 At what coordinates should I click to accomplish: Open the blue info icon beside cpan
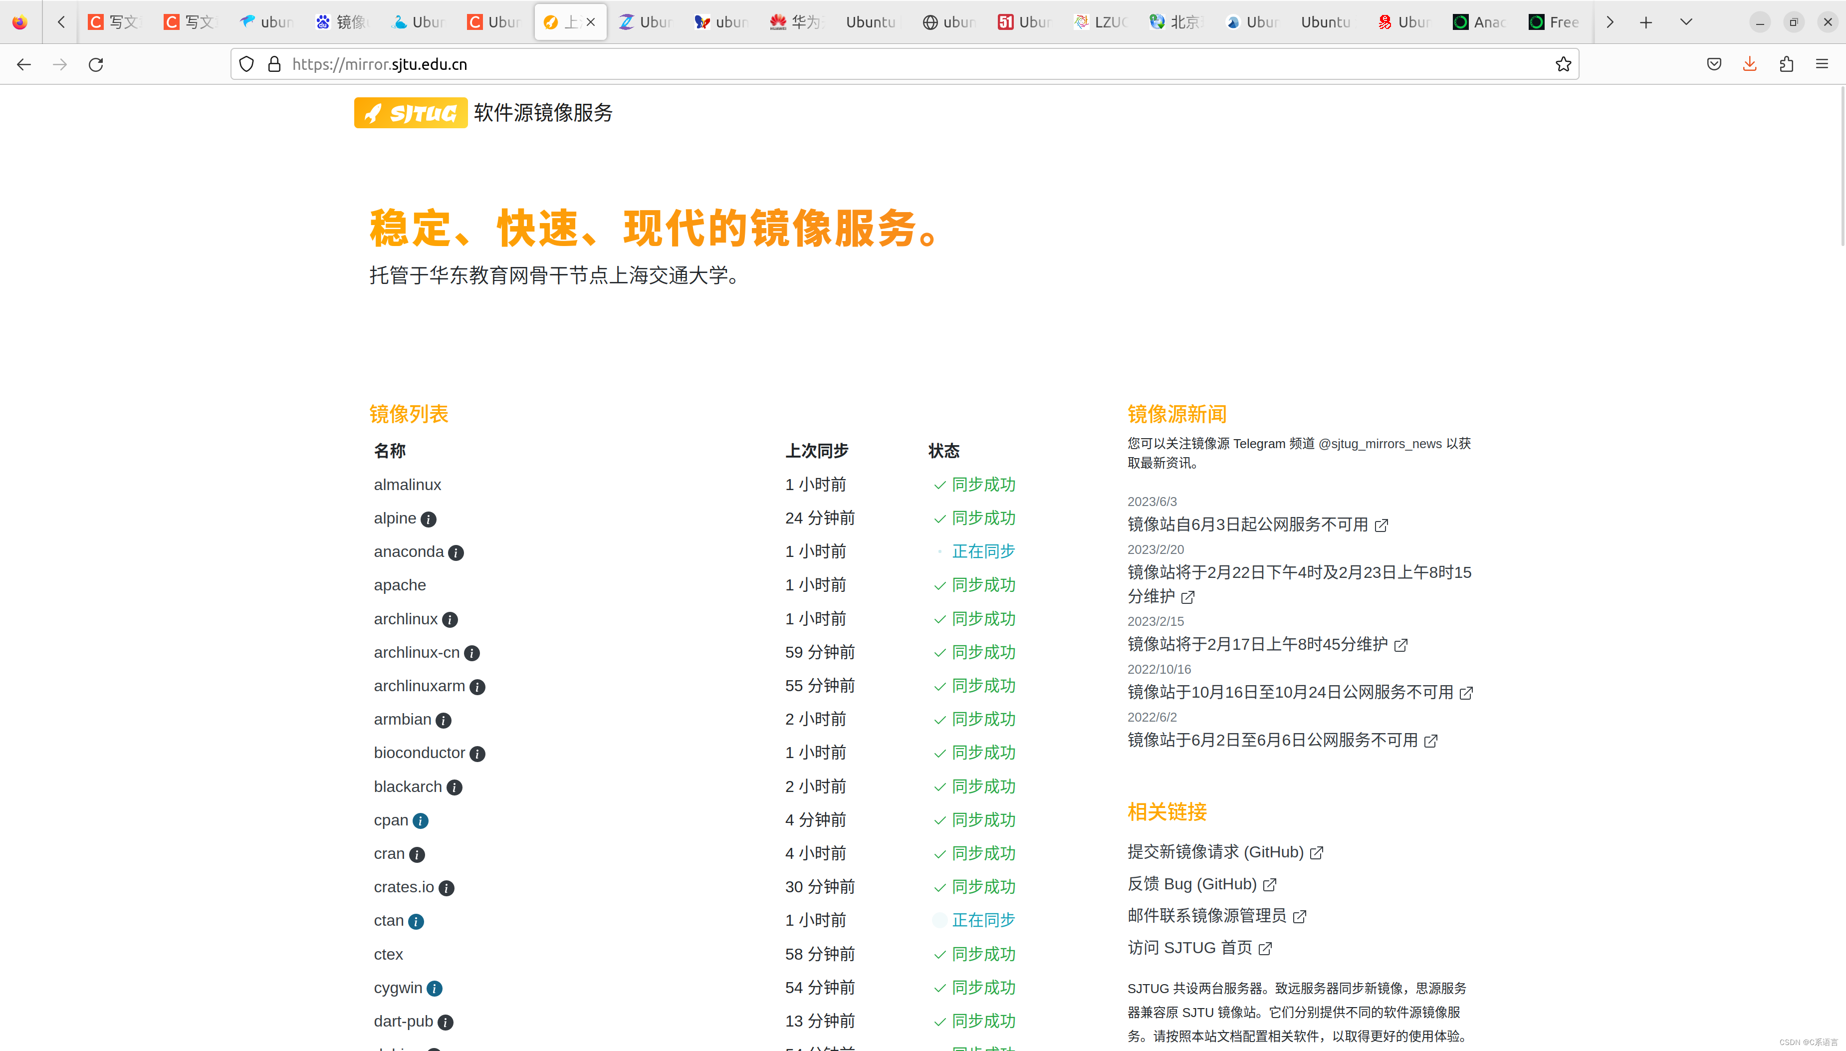pyautogui.click(x=420, y=821)
